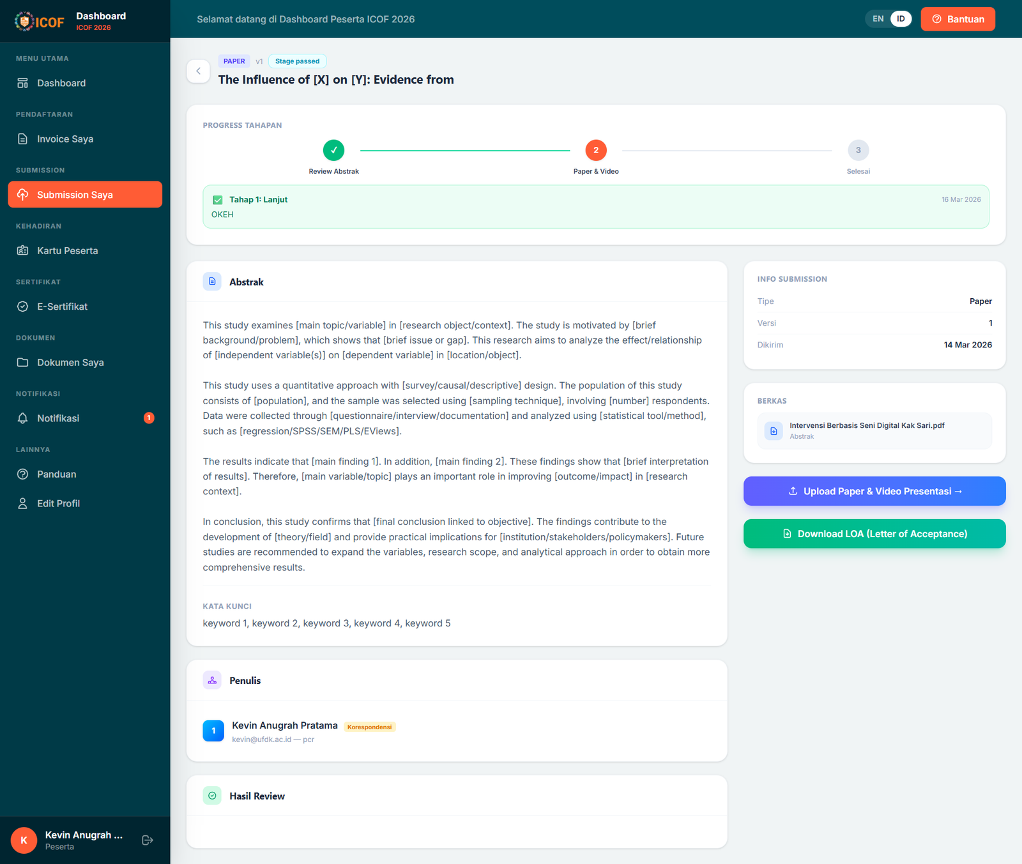Toggle the language switch to ID
Viewport: 1022px width, 864px height.
pyautogui.click(x=901, y=19)
